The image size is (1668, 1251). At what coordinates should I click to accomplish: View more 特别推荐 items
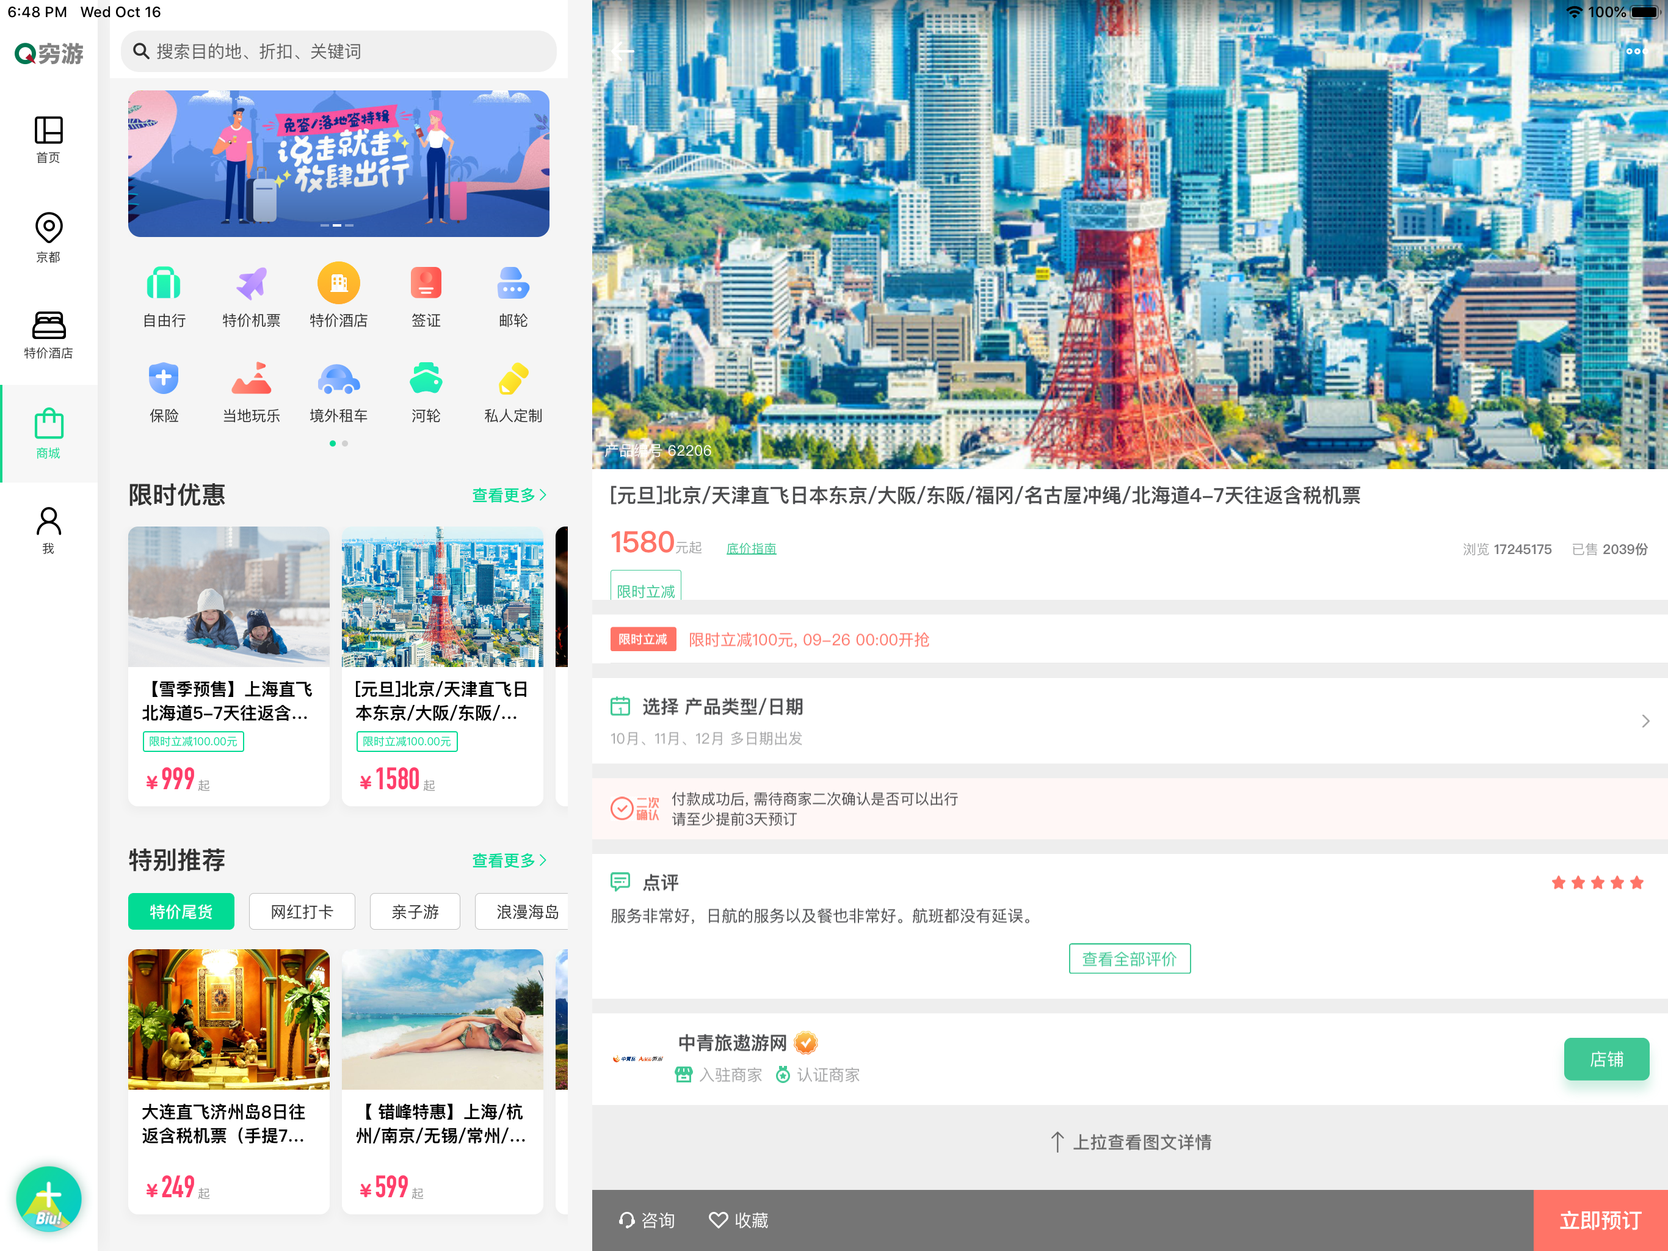click(510, 860)
